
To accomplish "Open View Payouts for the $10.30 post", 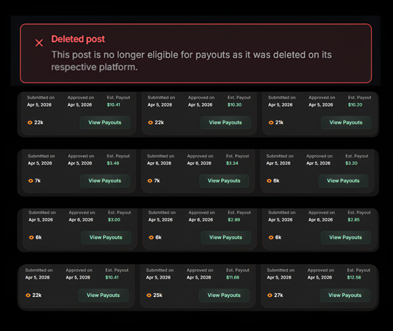I will 225,122.
